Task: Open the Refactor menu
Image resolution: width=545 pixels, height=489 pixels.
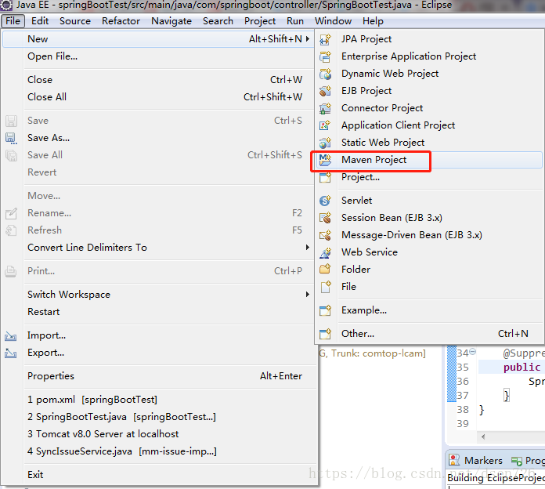Action: click(121, 21)
